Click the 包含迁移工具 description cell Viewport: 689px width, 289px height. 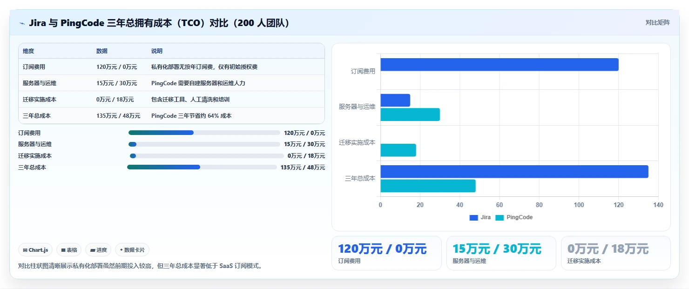coord(190,100)
